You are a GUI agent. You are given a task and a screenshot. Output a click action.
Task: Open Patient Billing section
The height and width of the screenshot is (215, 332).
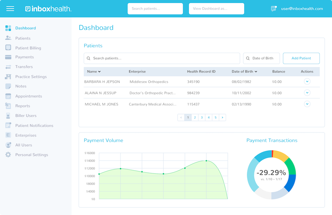28,48
